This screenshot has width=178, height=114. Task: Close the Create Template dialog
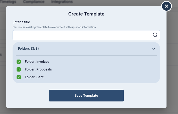[167, 6]
